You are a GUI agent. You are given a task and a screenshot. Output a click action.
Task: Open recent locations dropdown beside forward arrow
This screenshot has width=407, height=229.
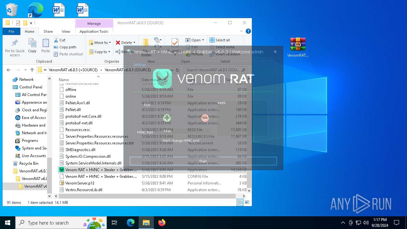[x=25, y=70]
